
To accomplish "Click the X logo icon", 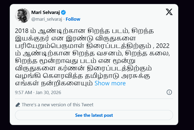I will [169, 12].
